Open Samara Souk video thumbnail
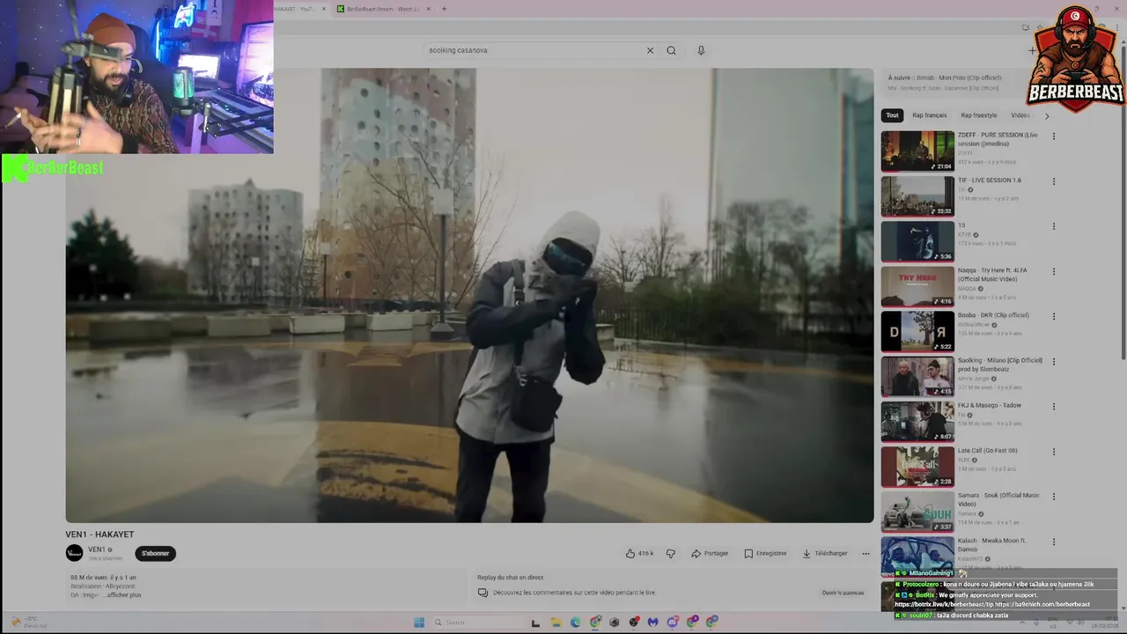Viewport: 1127px width, 634px height. pos(917,512)
